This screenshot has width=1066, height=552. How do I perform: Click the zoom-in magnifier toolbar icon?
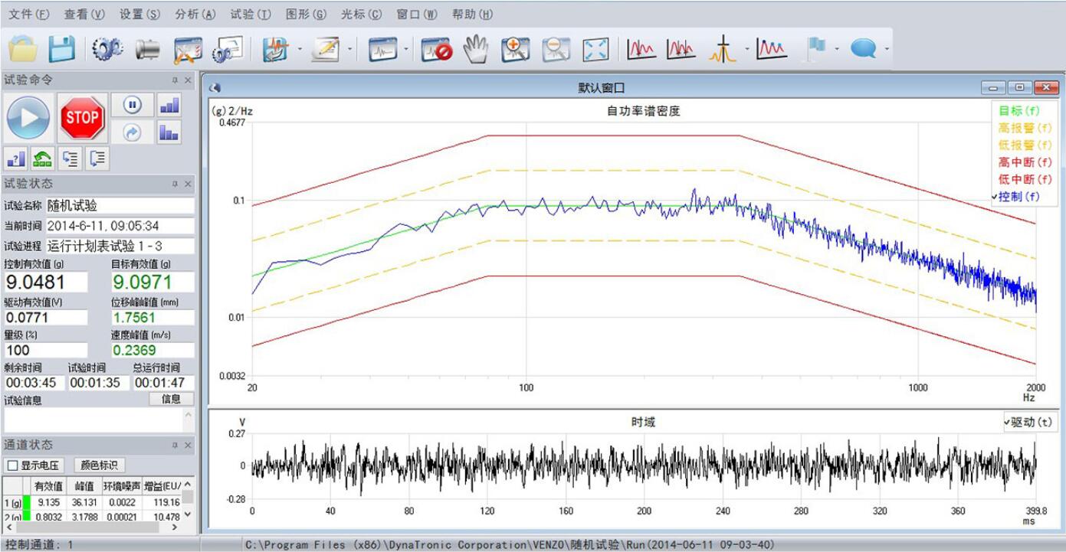[x=516, y=49]
